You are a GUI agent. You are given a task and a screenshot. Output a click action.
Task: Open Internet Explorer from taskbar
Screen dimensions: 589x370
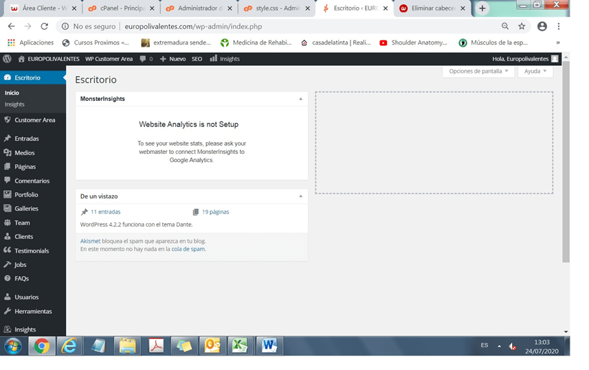pos(69,346)
